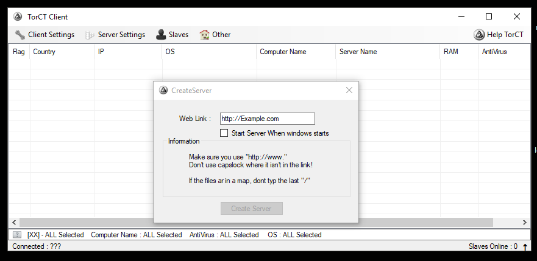Open Client Settings menu

45,35
